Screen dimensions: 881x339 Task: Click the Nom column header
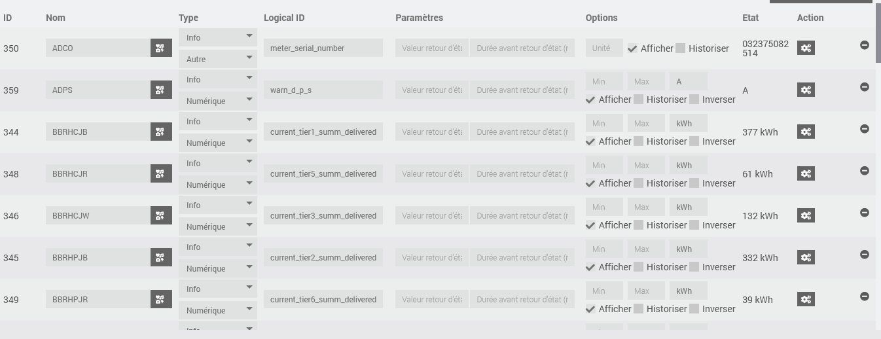pyautogui.click(x=56, y=18)
